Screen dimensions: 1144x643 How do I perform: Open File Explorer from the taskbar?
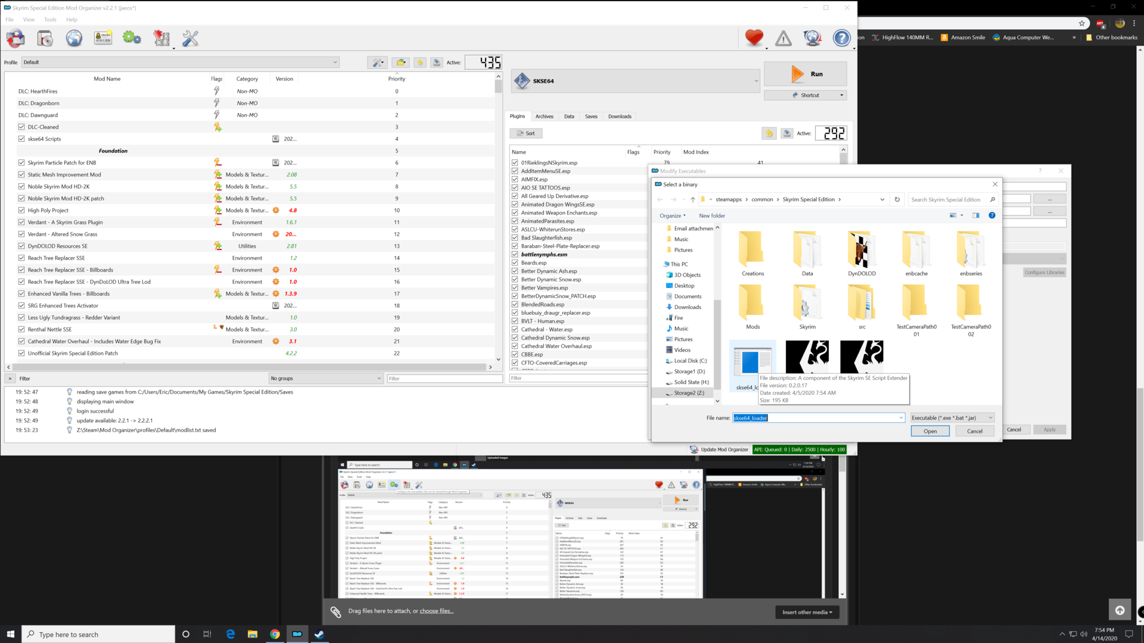pos(253,634)
